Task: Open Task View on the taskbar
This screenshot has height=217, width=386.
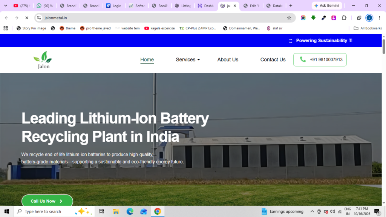Action: coord(101,211)
